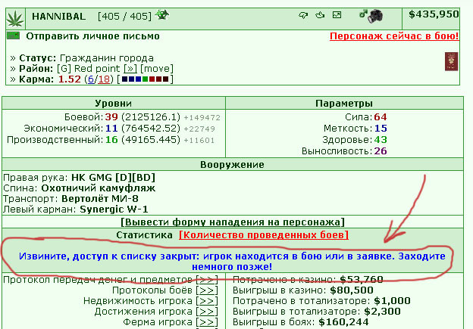Click the Здоровье value 43
473x329 pixels.
[381, 140]
